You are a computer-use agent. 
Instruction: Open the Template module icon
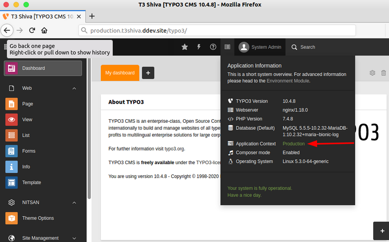pyautogui.click(x=12, y=182)
